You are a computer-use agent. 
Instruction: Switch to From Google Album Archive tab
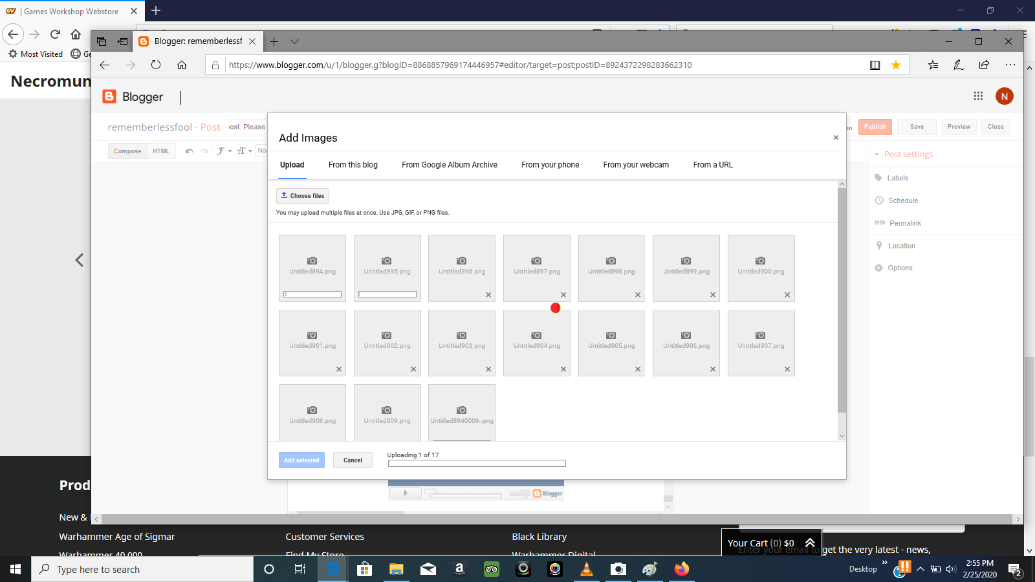click(x=450, y=165)
